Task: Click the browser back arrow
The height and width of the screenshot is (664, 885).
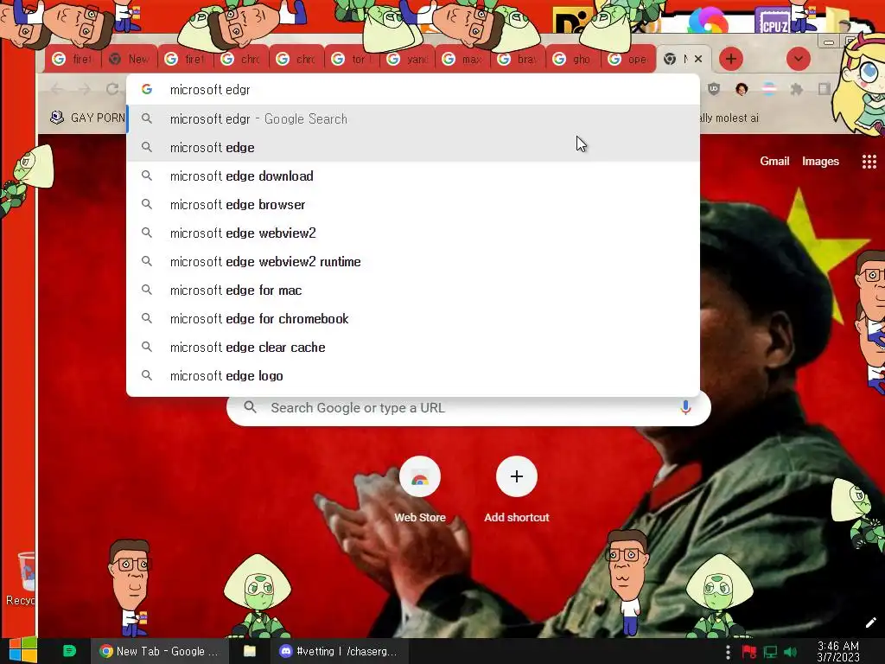Action: [57, 89]
